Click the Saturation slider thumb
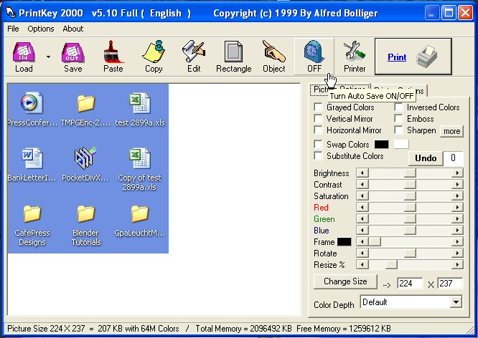478x338 pixels. (411, 196)
